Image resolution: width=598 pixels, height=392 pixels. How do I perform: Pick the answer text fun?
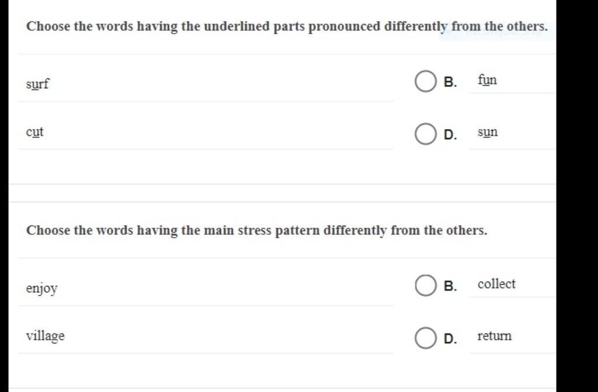(487, 80)
